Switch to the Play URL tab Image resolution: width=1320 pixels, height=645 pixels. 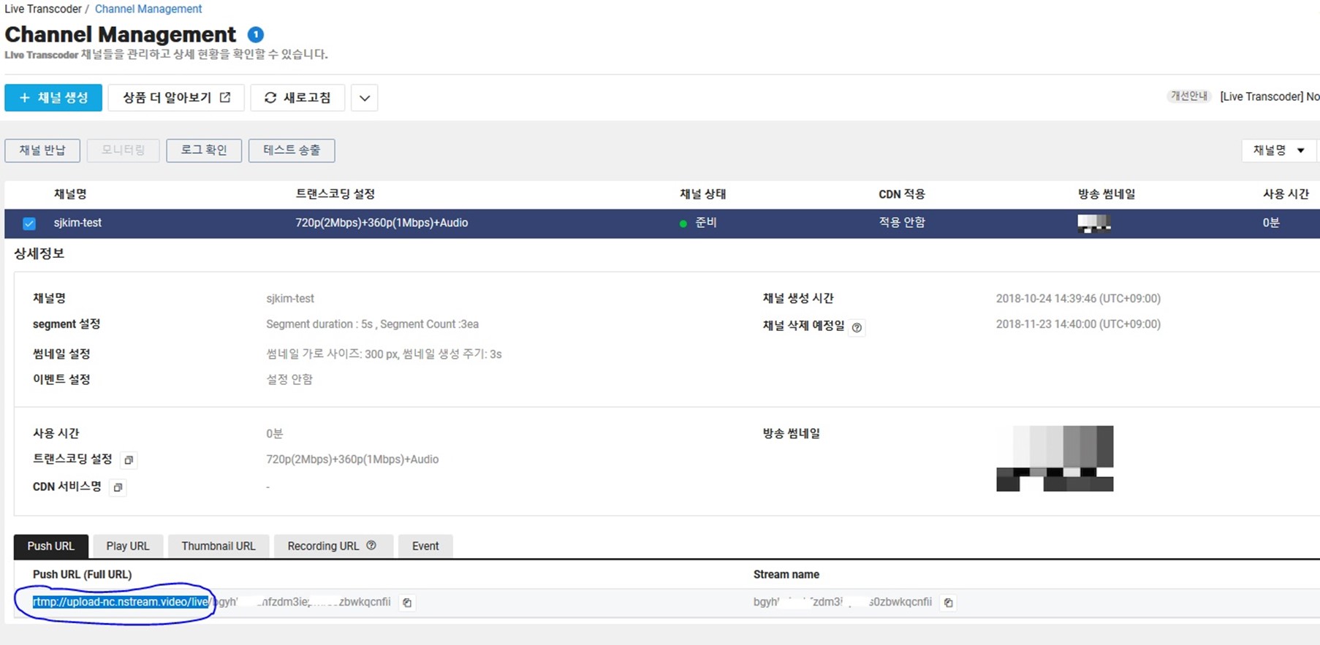point(127,546)
